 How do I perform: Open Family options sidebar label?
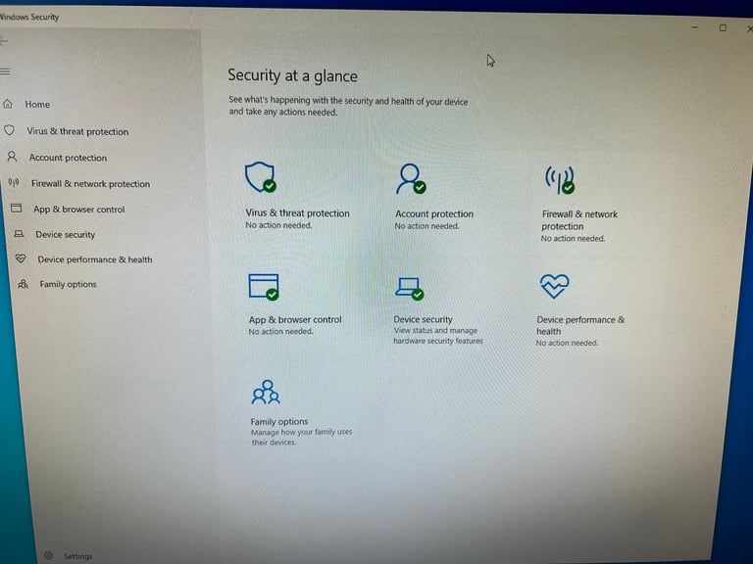pos(69,284)
